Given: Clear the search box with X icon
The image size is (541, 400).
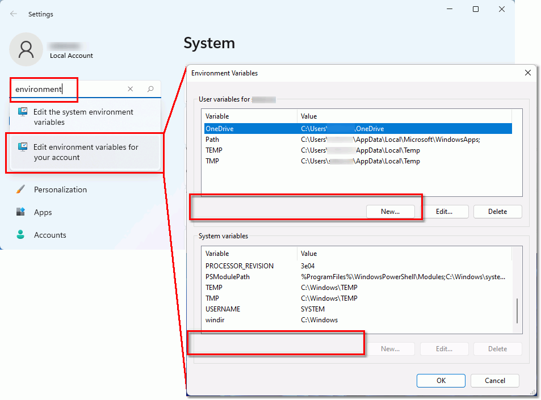Looking at the screenshot, I should click(x=131, y=89).
